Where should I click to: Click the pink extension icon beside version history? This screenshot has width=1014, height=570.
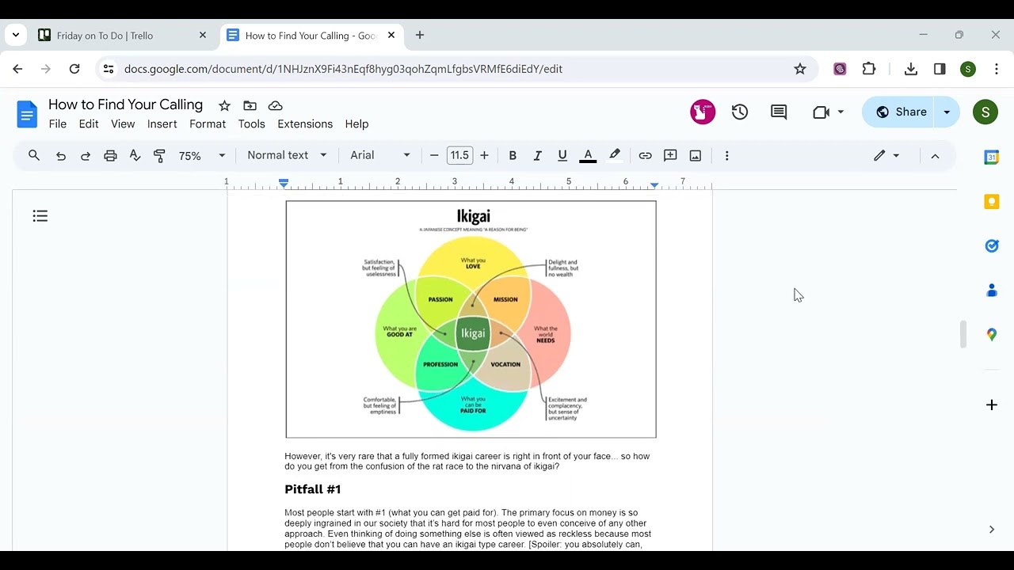pos(703,112)
